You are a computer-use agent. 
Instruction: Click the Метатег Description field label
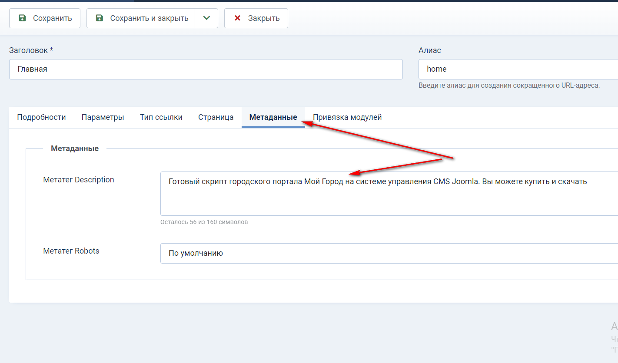79,180
